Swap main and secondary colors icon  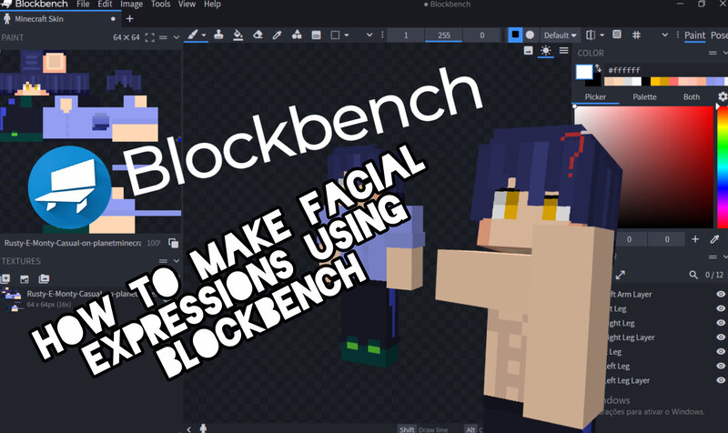click(x=598, y=68)
